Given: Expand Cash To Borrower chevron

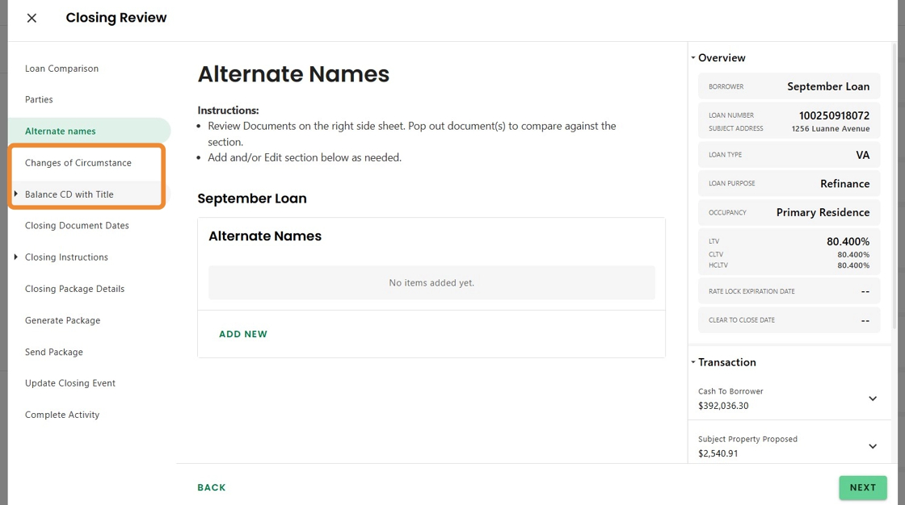Looking at the screenshot, I should [x=872, y=399].
